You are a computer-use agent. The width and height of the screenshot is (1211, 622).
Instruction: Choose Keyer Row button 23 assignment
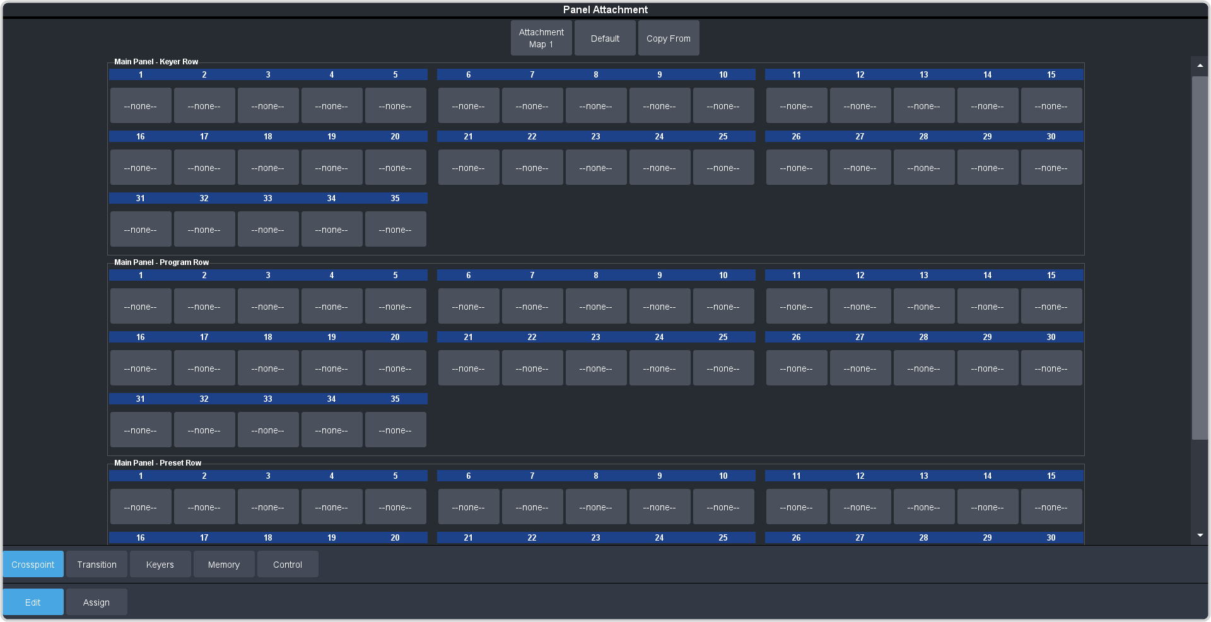click(x=596, y=167)
